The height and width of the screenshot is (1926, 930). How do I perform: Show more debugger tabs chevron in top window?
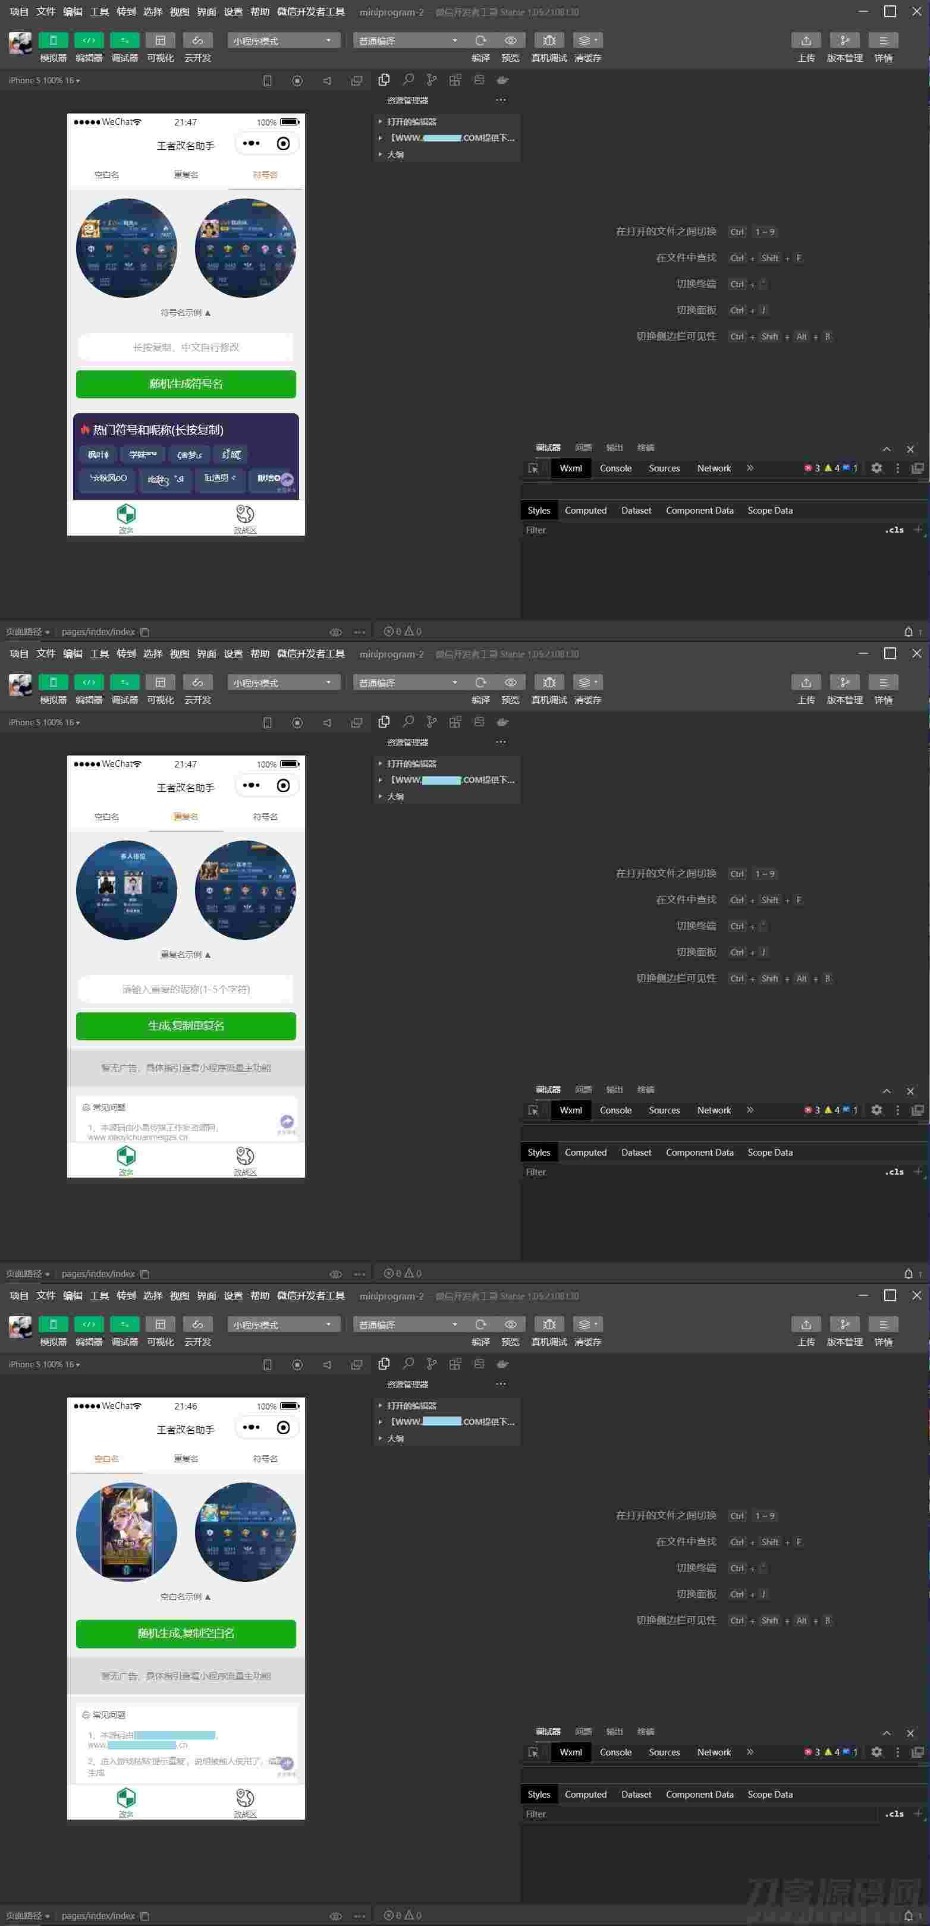[750, 468]
